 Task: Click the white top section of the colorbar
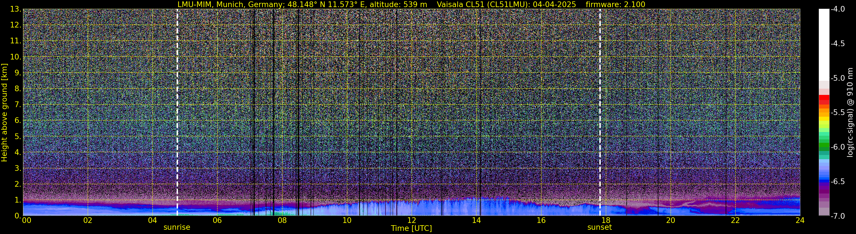pyautogui.click(x=824, y=45)
